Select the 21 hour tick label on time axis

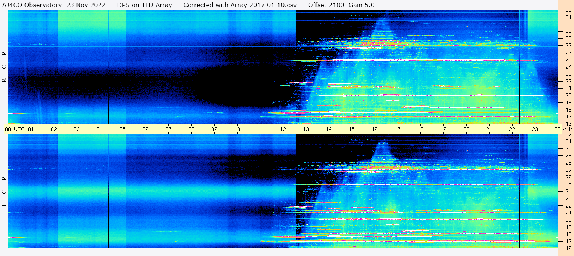489,129
